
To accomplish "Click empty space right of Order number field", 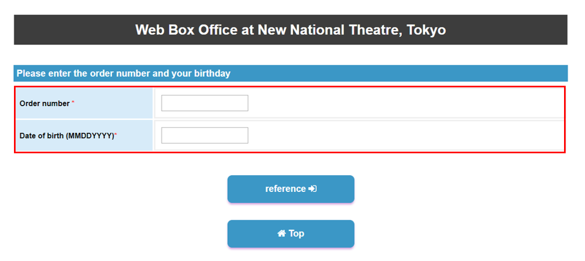I will 403,103.
